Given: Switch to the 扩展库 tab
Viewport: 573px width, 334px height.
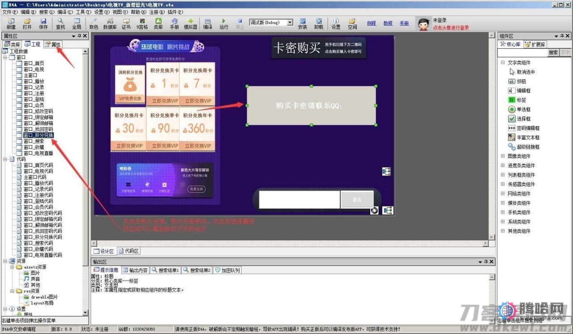Looking at the screenshot, I should click(535, 44).
